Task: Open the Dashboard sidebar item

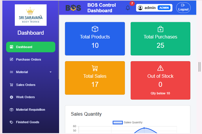Action: (x=31, y=47)
